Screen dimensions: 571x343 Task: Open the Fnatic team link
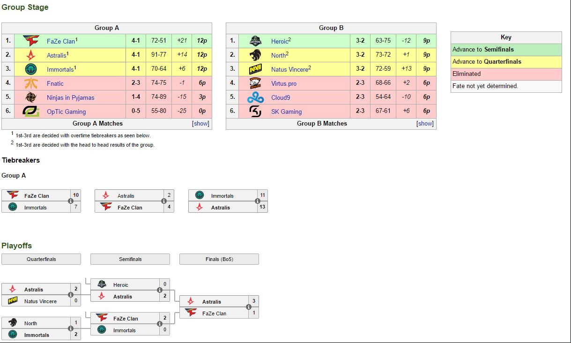point(55,83)
